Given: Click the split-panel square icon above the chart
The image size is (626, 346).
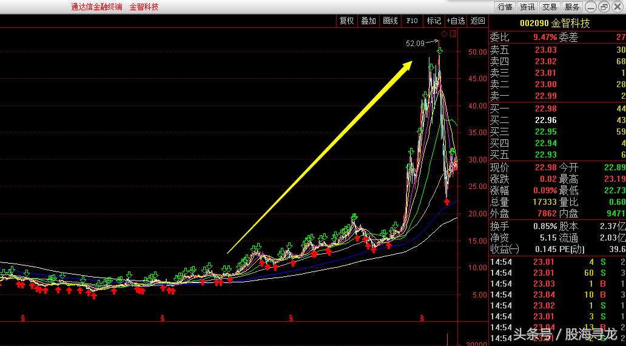Looking at the screenshot, I should click(x=453, y=33).
